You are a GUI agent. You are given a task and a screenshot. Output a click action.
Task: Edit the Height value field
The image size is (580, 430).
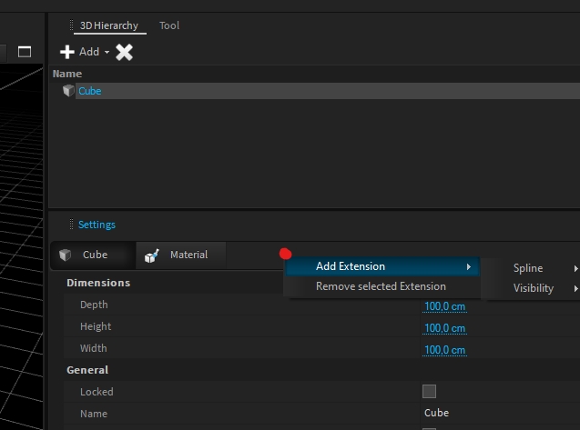point(444,328)
